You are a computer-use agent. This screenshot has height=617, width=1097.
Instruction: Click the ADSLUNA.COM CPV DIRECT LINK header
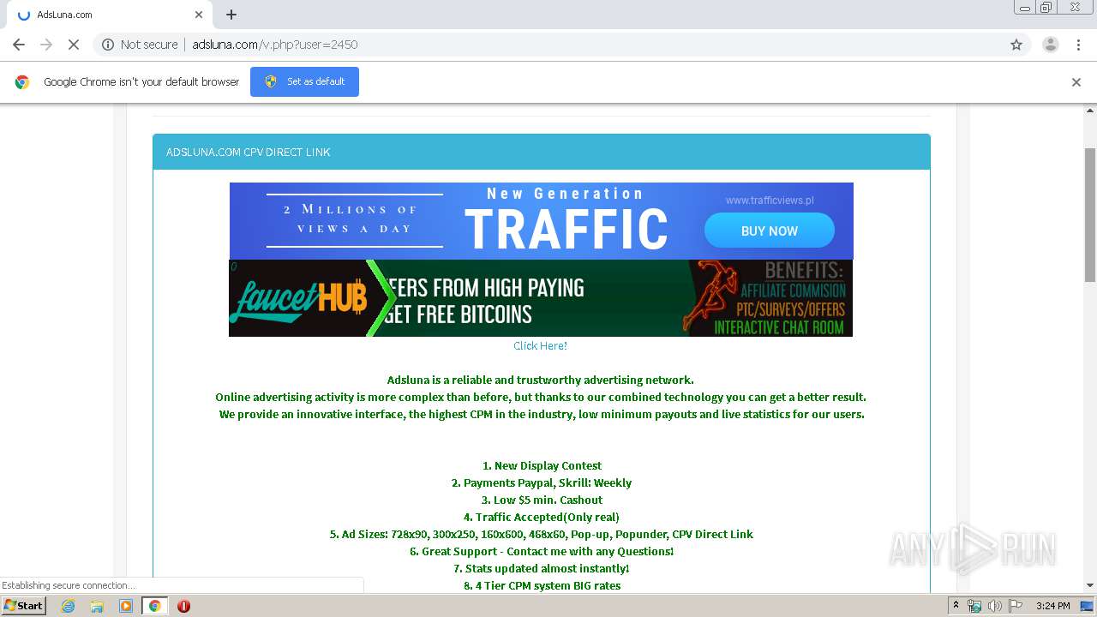(x=541, y=152)
